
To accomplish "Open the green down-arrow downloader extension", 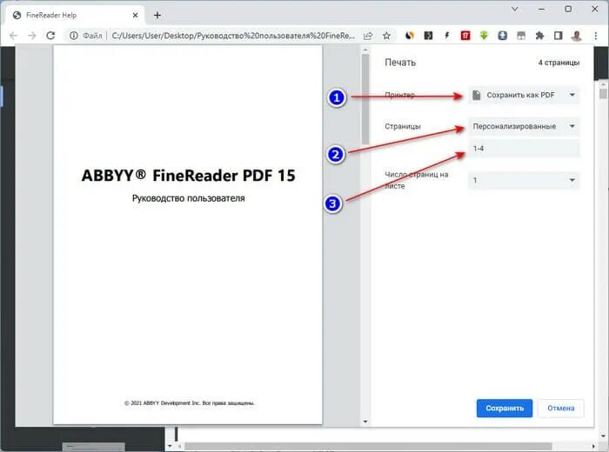I will click(484, 36).
